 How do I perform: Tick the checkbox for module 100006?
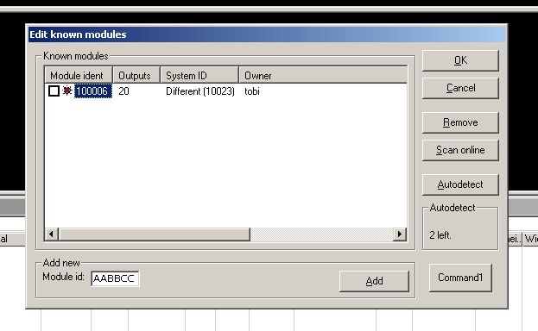pyautogui.click(x=54, y=91)
